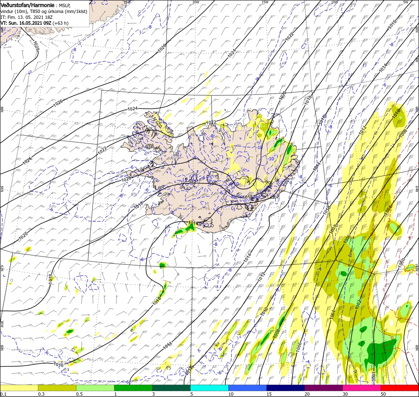Choose the navy 15–20 legend swatch
The width and height of the screenshot is (419, 397).
(x=286, y=388)
